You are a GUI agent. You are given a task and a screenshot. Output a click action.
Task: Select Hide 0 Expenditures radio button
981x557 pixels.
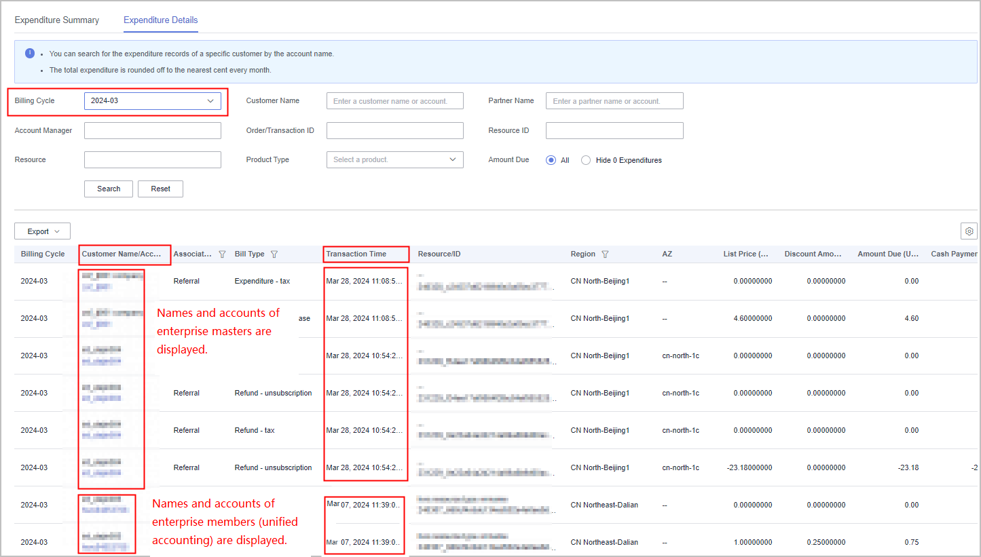point(586,160)
